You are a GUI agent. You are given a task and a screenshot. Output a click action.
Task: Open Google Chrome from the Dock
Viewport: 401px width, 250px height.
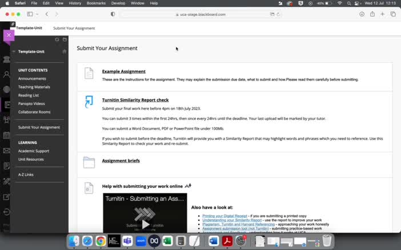click(101, 241)
